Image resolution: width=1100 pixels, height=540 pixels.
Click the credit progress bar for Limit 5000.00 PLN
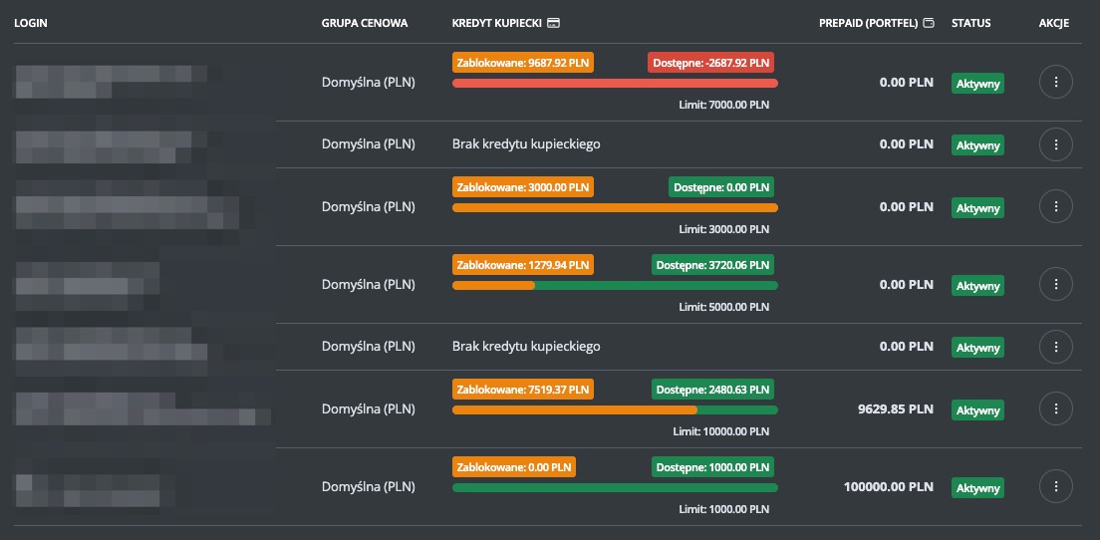click(615, 286)
